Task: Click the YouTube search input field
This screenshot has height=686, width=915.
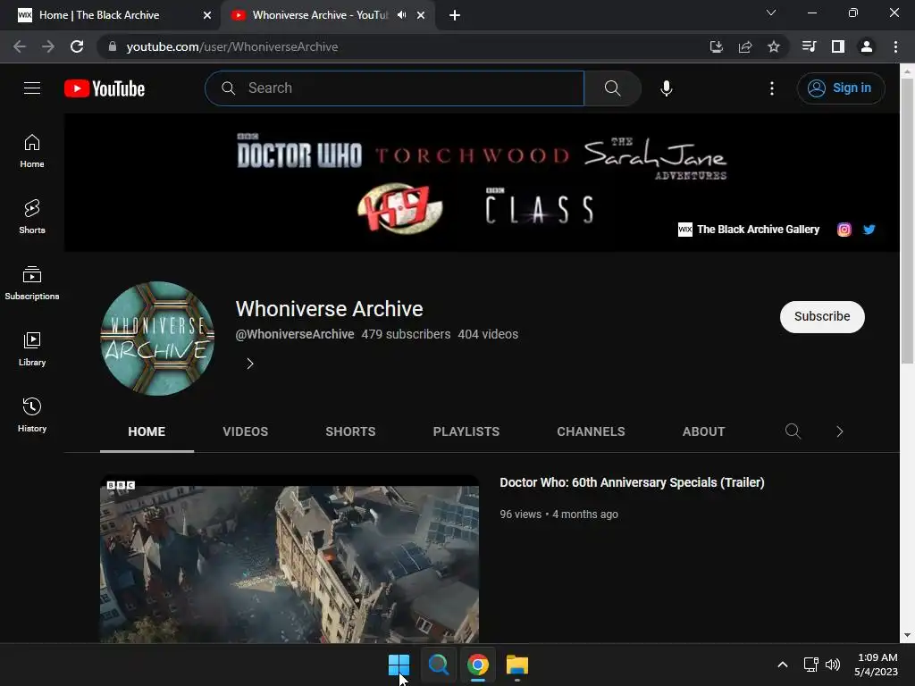Action: (394, 88)
